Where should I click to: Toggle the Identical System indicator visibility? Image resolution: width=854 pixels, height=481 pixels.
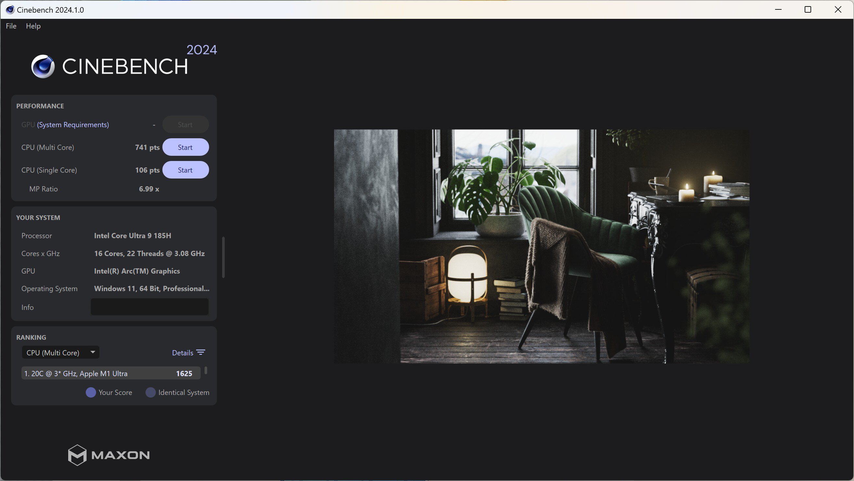pos(150,392)
